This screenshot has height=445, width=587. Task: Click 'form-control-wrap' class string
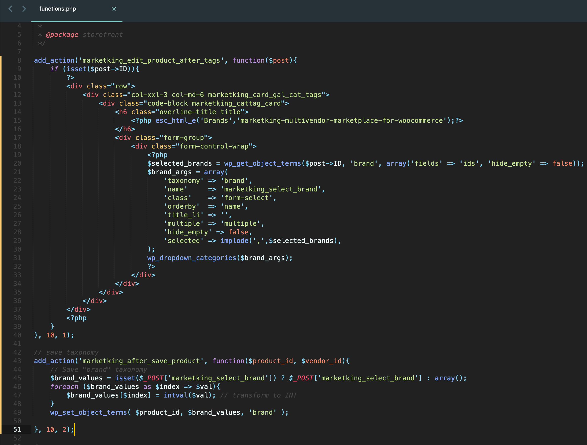coord(214,146)
